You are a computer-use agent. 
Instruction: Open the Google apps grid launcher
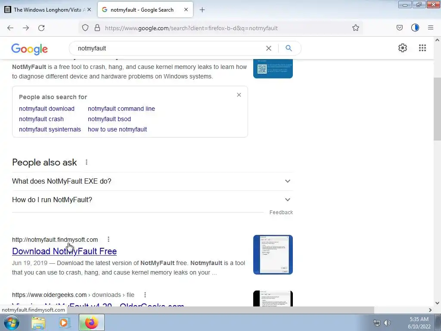click(x=422, y=48)
